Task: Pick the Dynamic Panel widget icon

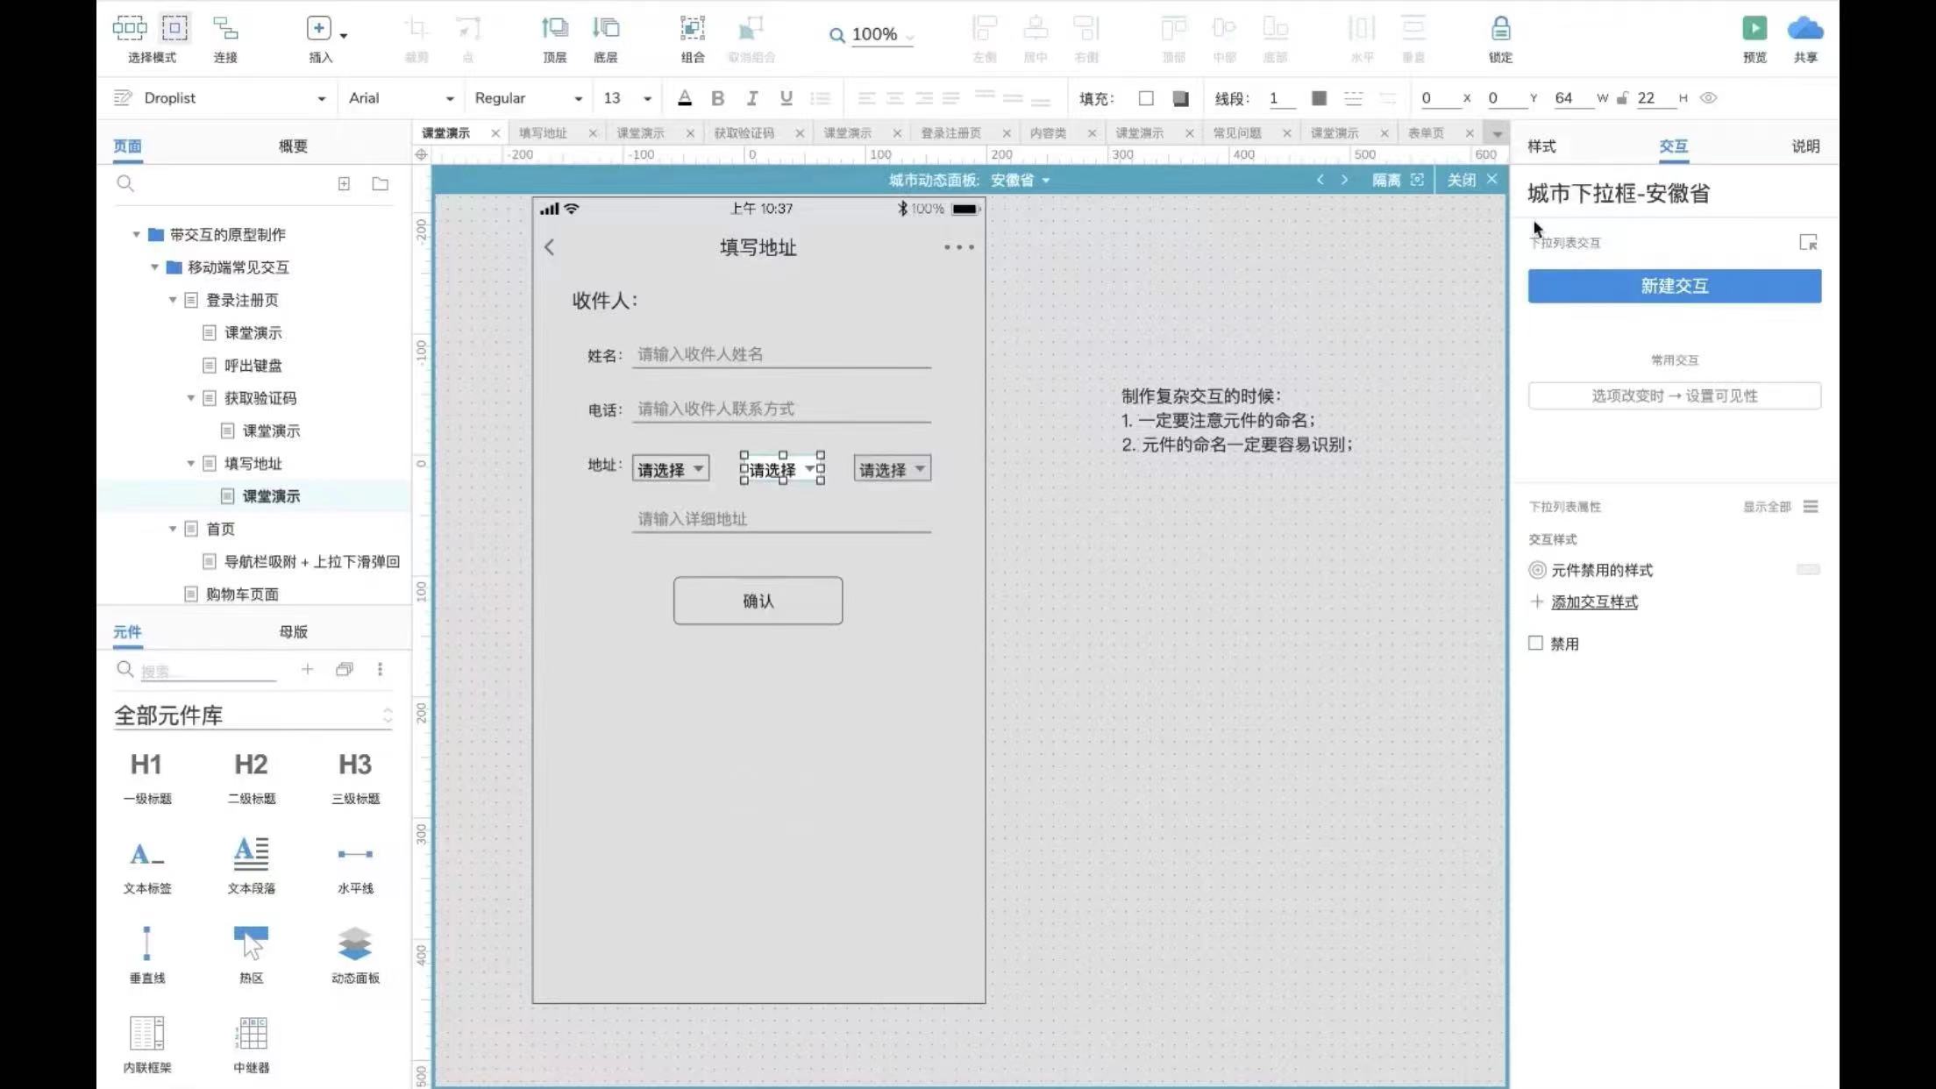Action: [x=354, y=944]
